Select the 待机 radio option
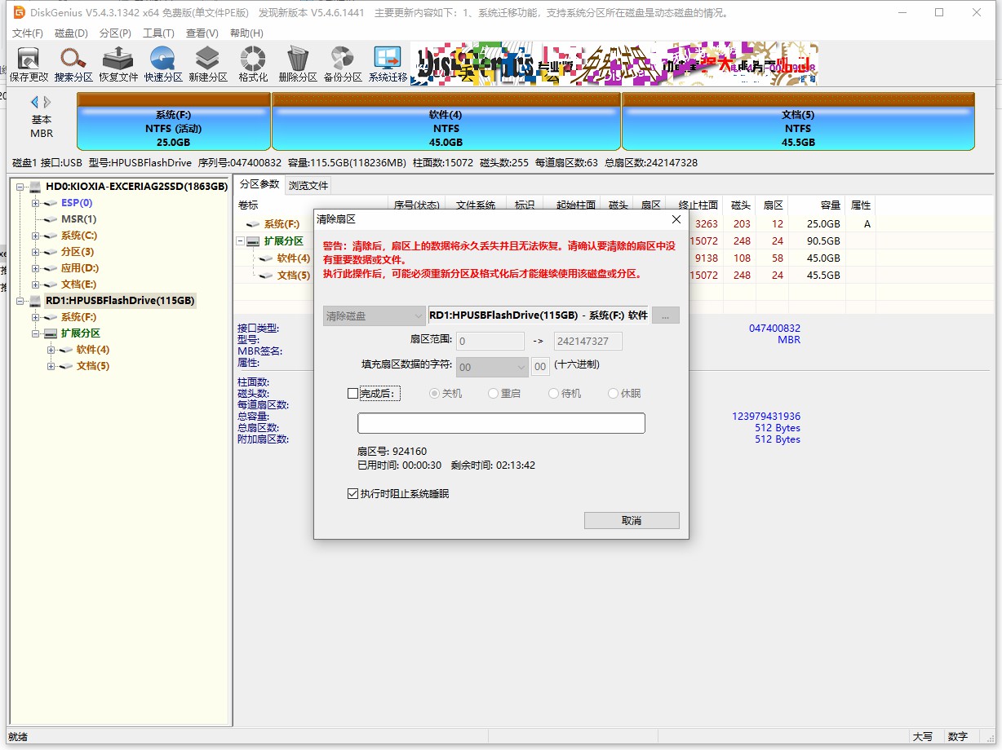Viewport: 1002px width, 750px height. click(565, 393)
